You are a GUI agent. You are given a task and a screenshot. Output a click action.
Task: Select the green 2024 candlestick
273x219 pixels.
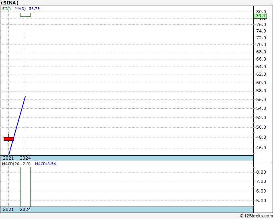point(25,15)
